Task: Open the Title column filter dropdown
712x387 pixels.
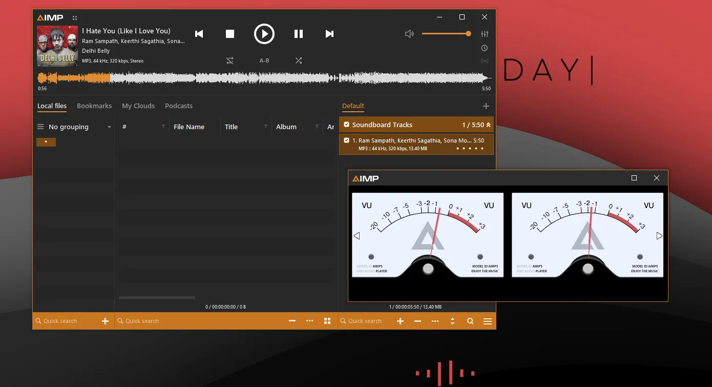Action: pyautogui.click(x=265, y=127)
